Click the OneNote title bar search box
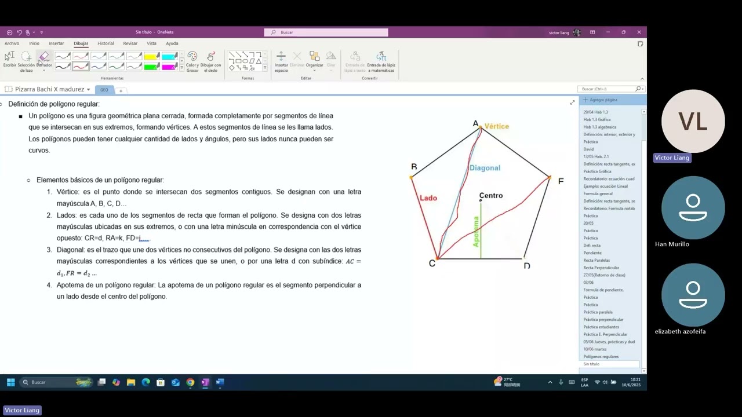This screenshot has width=742, height=417. point(326,32)
